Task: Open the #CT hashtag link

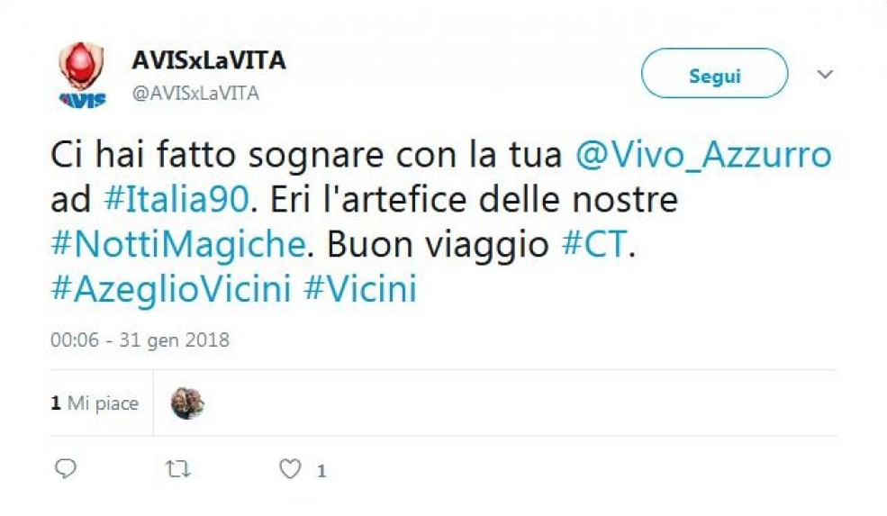Action: (594, 244)
